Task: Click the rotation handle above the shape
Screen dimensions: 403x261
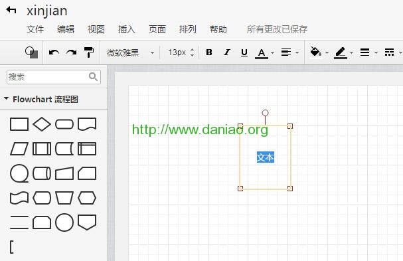Action: tap(266, 113)
